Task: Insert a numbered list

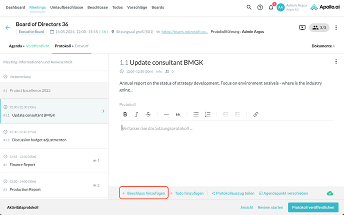Action: click(207, 114)
